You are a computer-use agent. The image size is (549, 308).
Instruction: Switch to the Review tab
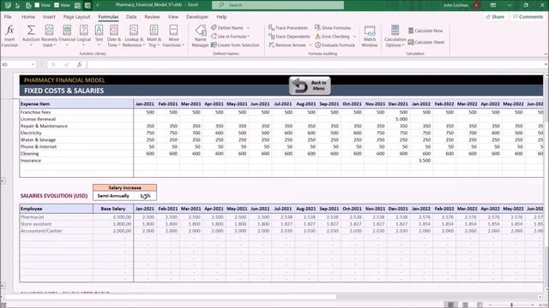coord(152,17)
